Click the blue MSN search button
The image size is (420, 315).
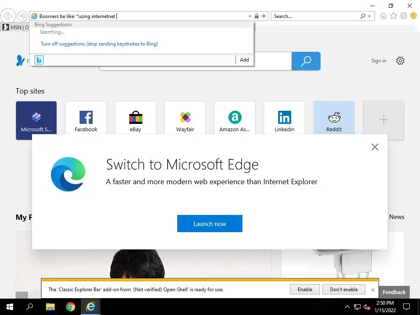306,61
